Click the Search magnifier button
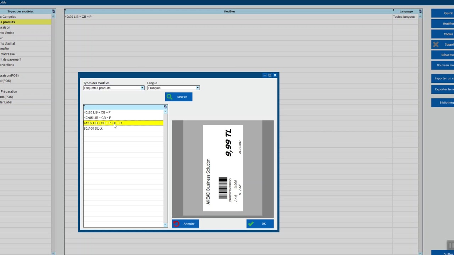 pos(179,97)
